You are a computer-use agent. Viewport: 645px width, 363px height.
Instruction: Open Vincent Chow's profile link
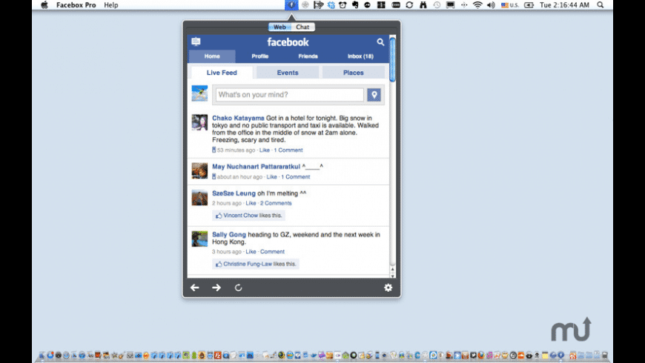tap(241, 216)
